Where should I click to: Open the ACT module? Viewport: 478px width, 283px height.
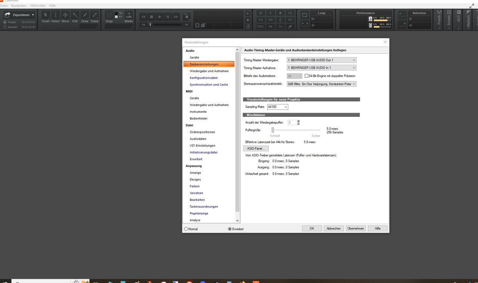click(459, 20)
